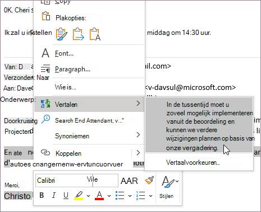Click Keep Text Only paste icon
The image size is (261, 212).
click(x=95, y=34)
